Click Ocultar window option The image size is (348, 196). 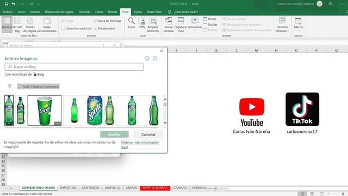(x=210, y=24)
